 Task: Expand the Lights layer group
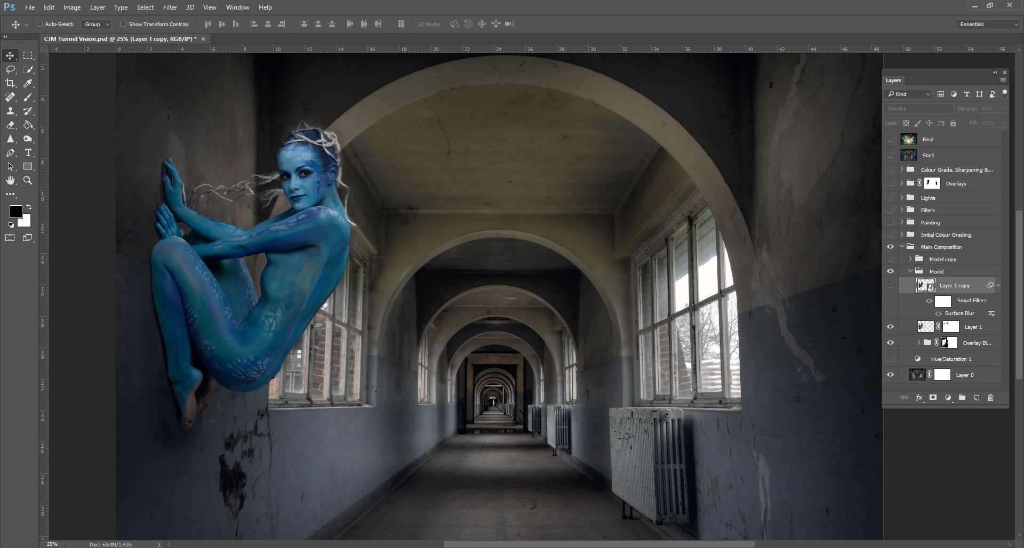902,198
